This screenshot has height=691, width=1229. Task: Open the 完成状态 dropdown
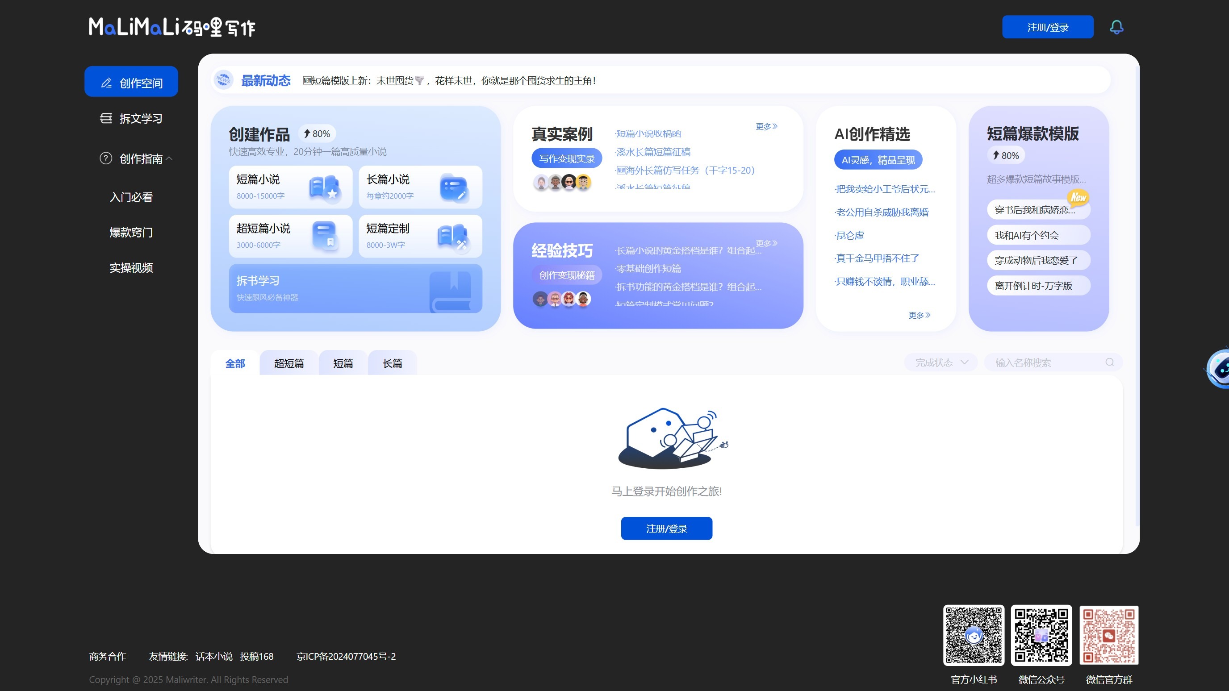[x=940, y=362]
